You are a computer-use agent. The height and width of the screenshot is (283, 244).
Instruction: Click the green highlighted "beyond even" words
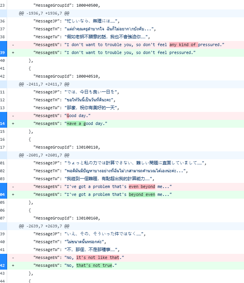142,195
